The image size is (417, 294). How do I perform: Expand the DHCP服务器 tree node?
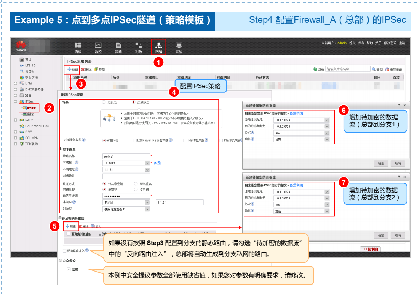[16, 89]
